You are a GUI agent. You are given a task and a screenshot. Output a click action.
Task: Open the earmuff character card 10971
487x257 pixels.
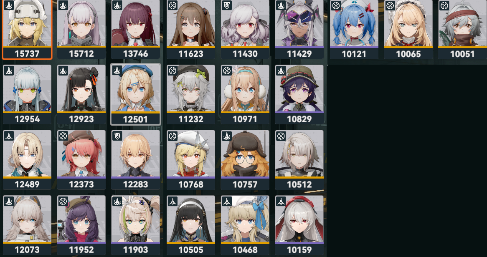[x=245, y=94]
